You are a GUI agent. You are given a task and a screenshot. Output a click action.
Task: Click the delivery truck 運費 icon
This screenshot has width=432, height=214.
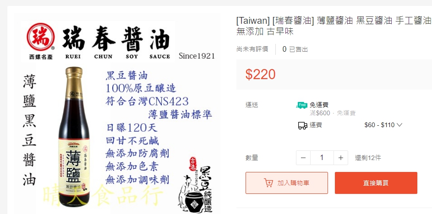[x=302, y=126]
